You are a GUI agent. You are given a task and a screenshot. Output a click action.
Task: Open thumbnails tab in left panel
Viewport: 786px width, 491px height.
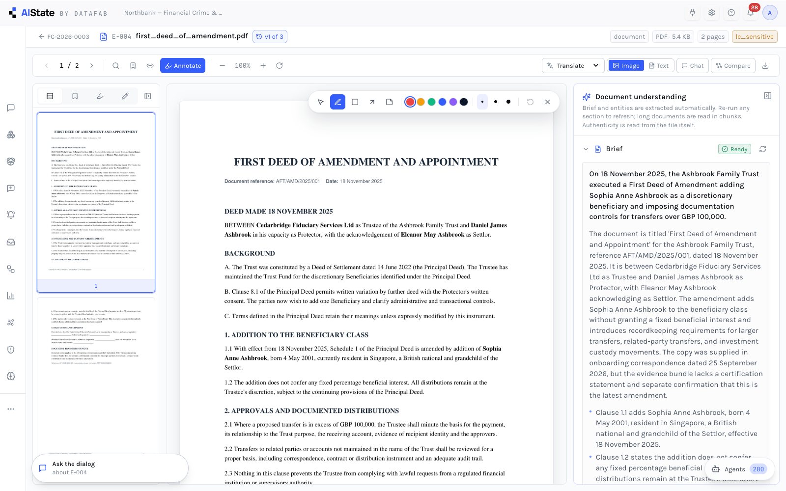[50, 96]
